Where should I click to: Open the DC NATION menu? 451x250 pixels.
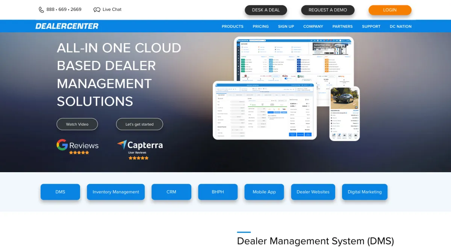point(401,26)
